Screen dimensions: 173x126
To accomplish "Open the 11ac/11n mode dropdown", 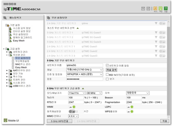I will (x=77, y=93).
